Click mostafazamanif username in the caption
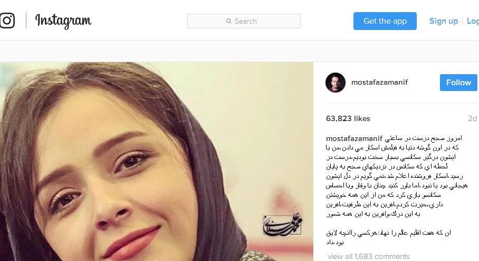Screen dimensions: 479x261 (354, 138)
